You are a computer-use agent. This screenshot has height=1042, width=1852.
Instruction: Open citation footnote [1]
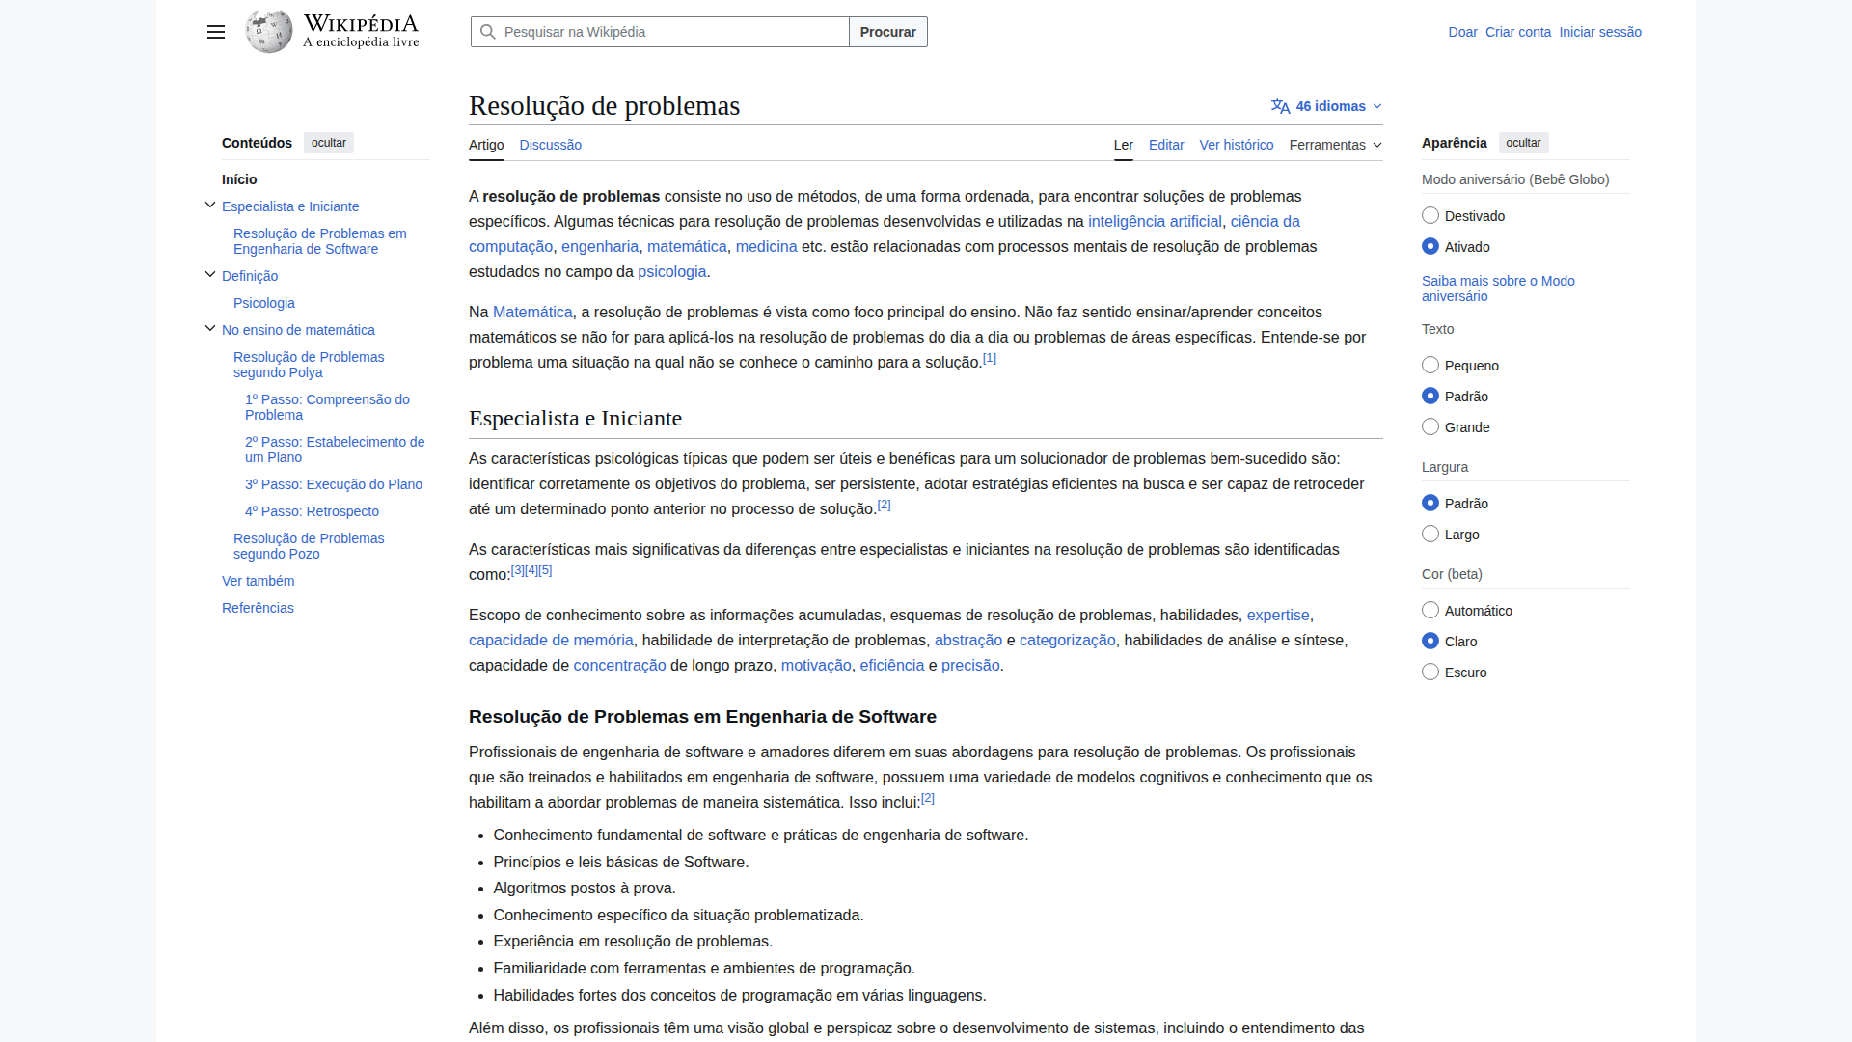pyautogui.click(x=989, y=358)
